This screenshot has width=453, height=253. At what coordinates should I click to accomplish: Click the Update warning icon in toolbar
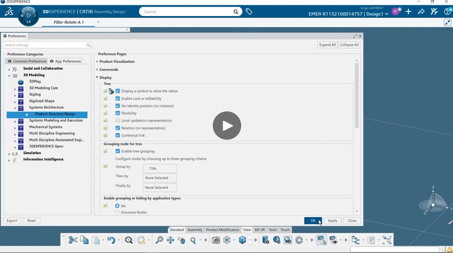tap(141, 240)
